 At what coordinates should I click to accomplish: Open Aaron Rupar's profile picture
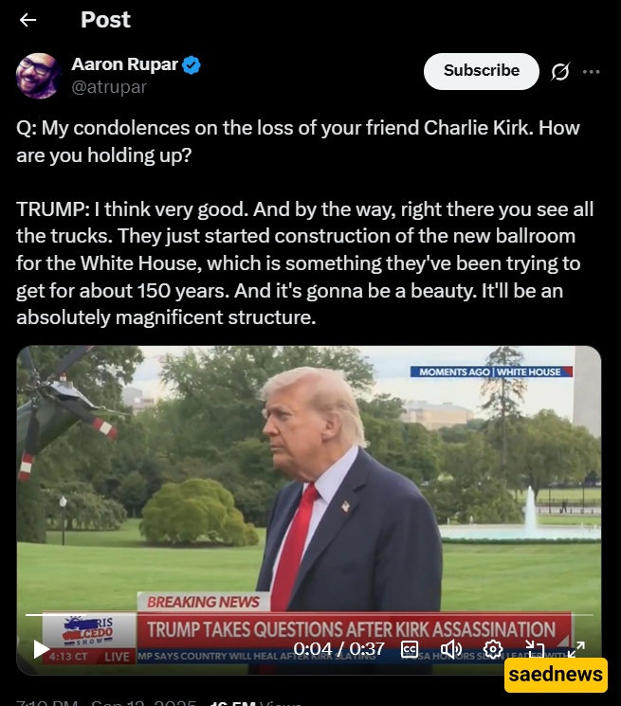click(x=39, y=75)
